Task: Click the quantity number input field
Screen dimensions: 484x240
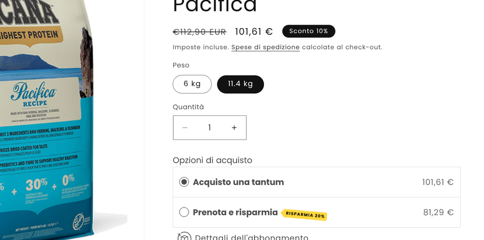Action: (x=209, y=128)
